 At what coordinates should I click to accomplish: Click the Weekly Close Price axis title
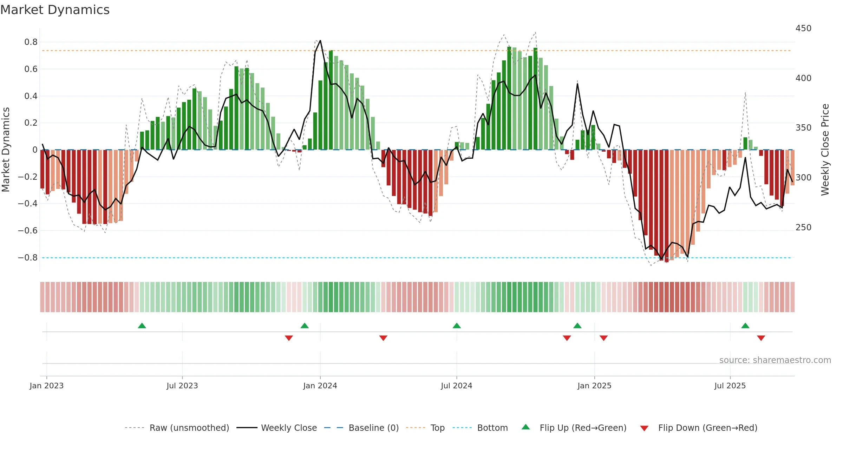point(825,150)
